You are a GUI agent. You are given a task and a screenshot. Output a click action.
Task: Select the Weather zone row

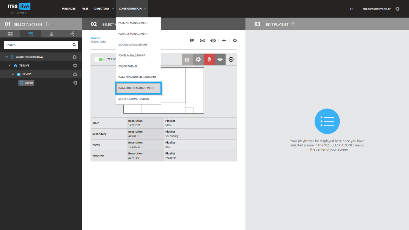pyautogui.click(x=164, y=156)
